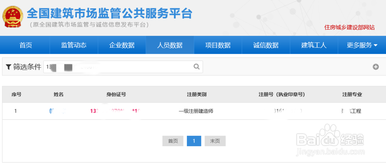Focus the filter search input field
386x165 pixels.
tap(123, 67)
